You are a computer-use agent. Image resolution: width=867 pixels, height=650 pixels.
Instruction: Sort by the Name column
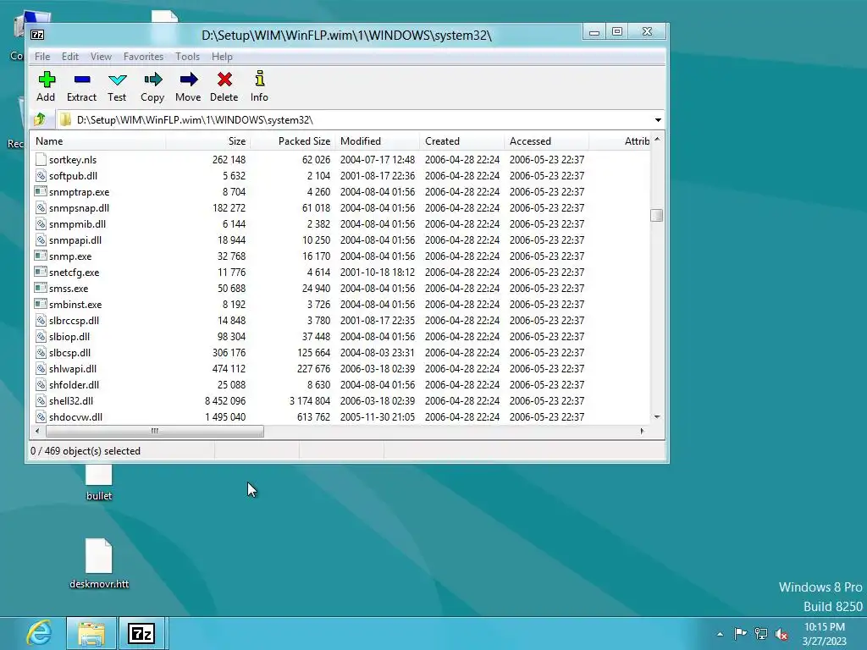point(98,141)
